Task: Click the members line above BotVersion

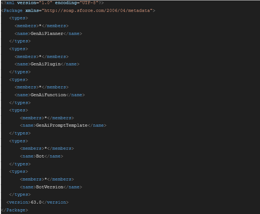Action: [x=47, y=179]
